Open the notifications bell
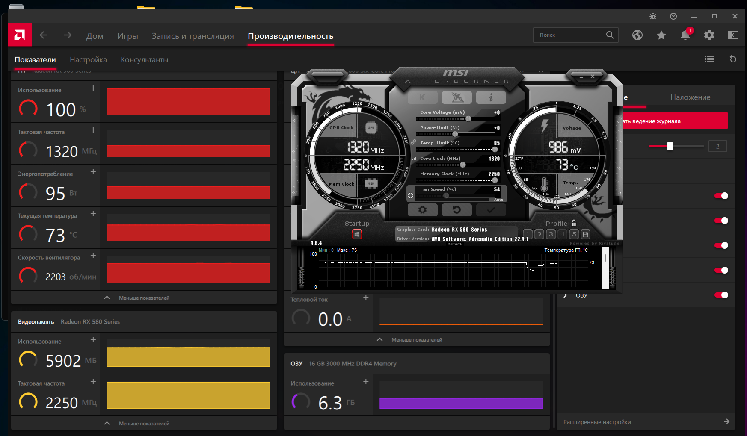This screenshot has width=747, height=436. 685,35
